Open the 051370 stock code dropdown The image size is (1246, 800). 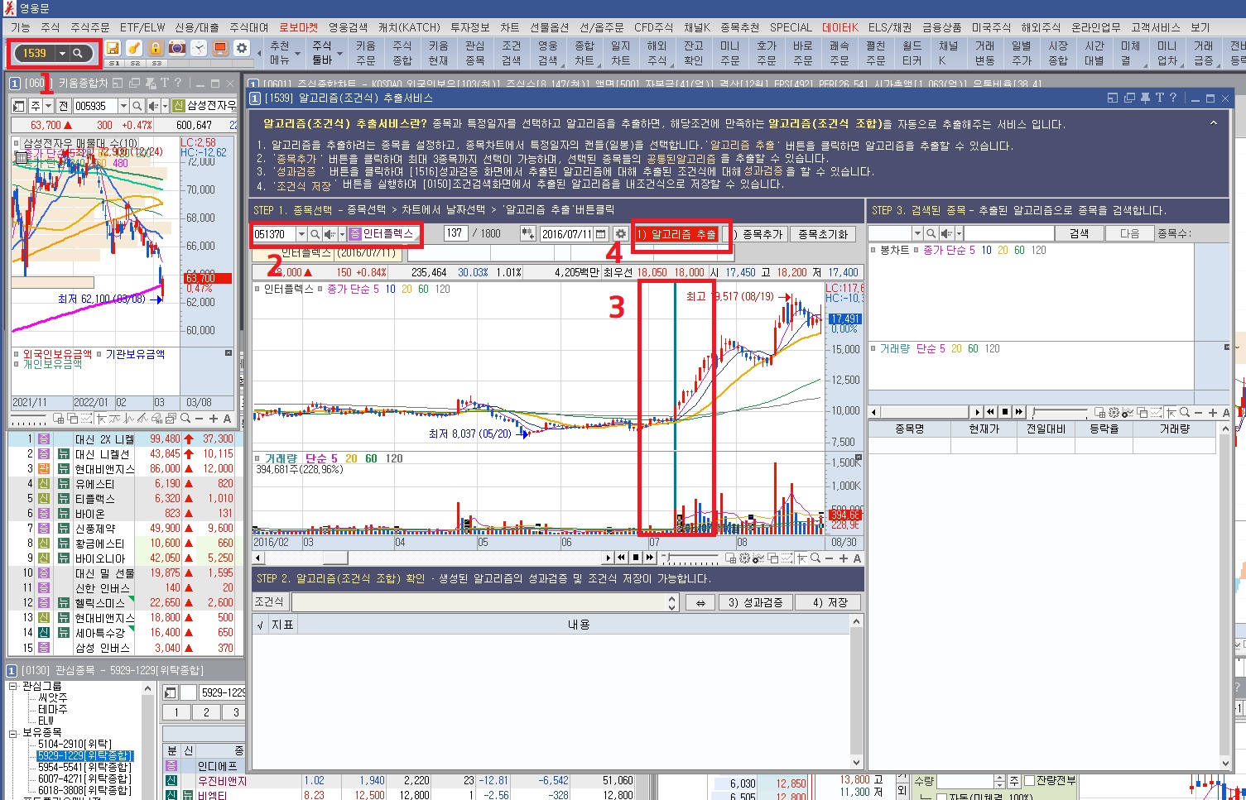click(x=301, y=234)
